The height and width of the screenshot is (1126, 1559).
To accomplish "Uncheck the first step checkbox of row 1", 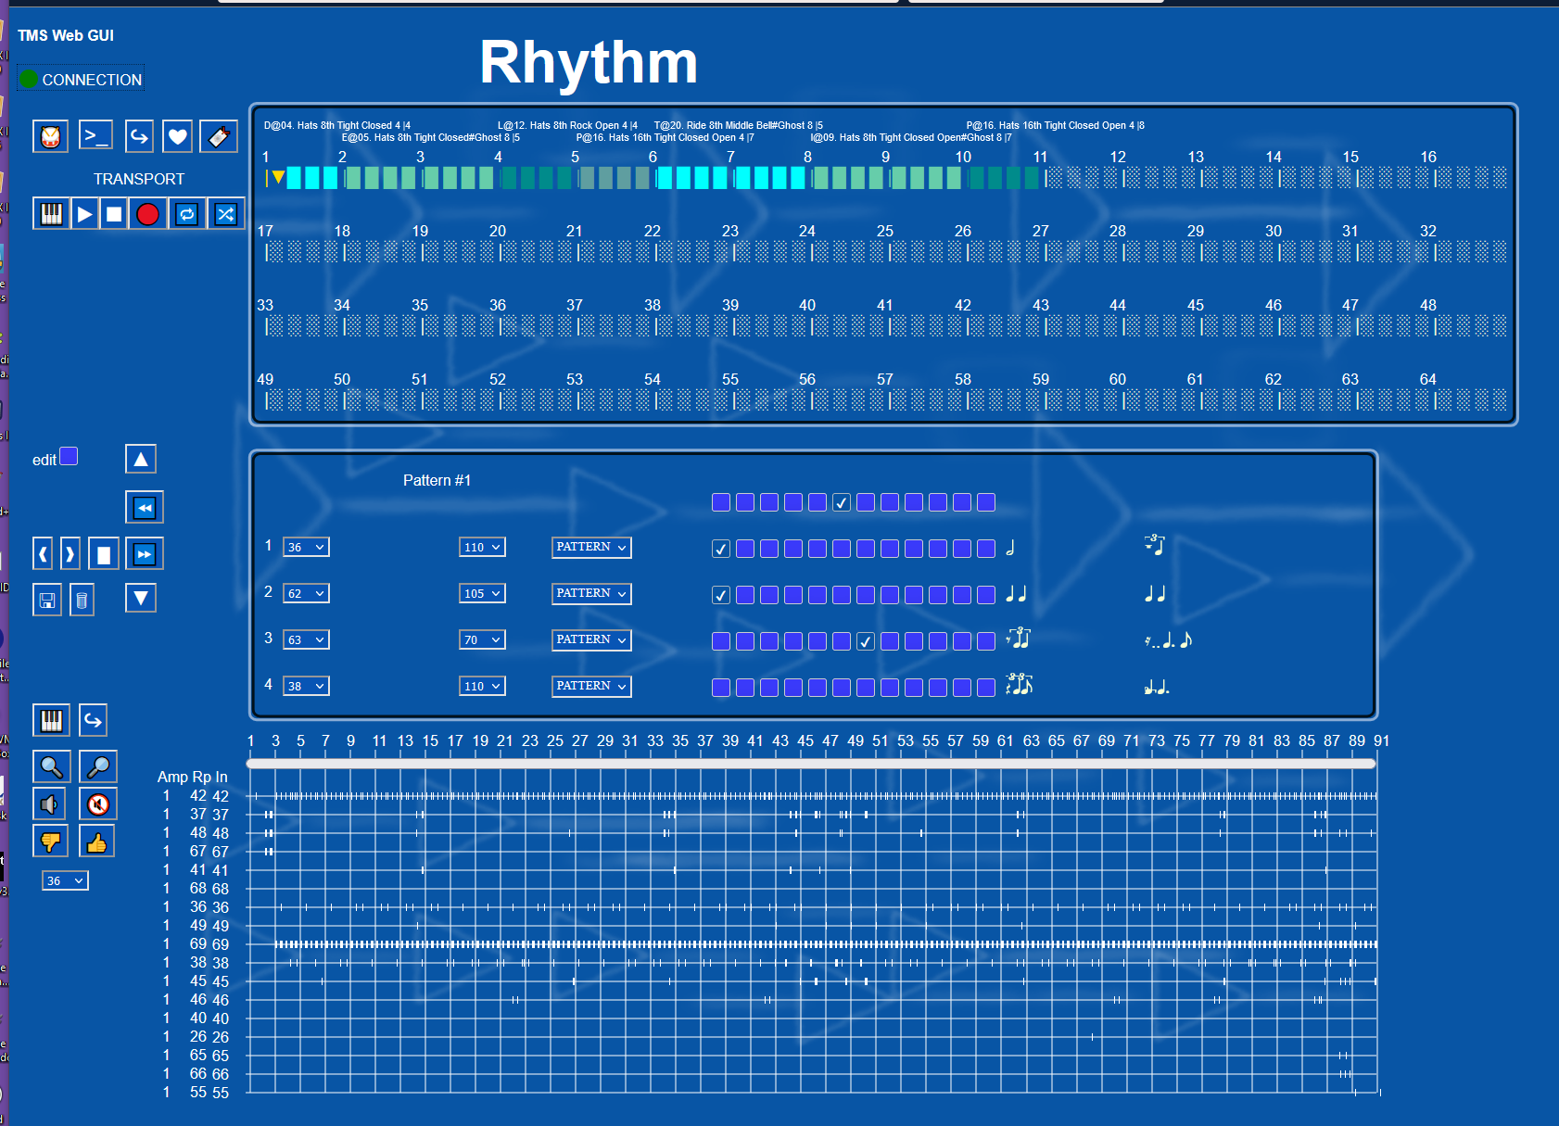I will pos(720,548).
